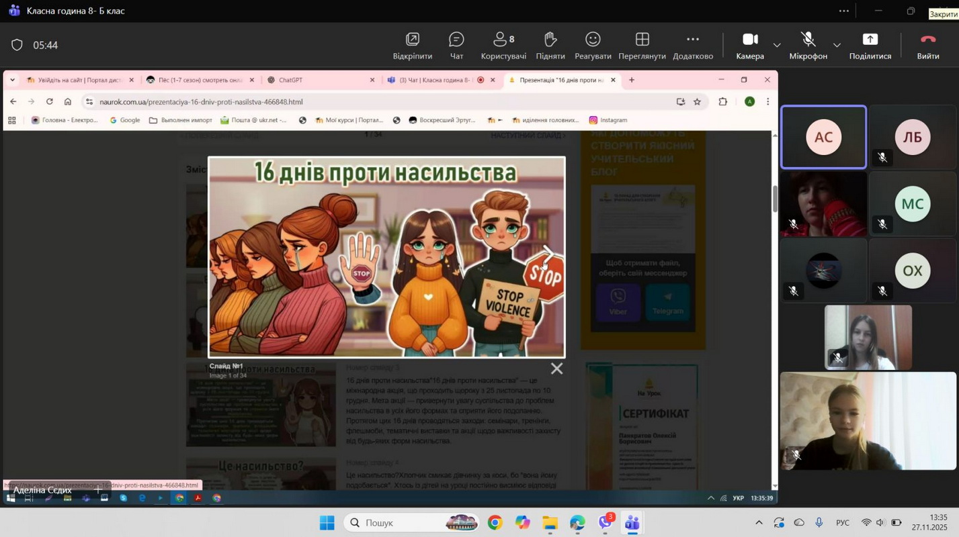Click the Поділитися share screen icon

pos(870,45)
